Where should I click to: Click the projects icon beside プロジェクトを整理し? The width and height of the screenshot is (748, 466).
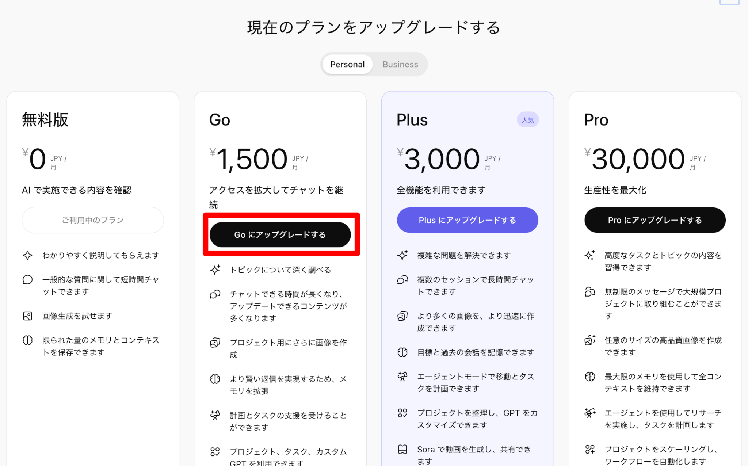click(x=402, y=413)
